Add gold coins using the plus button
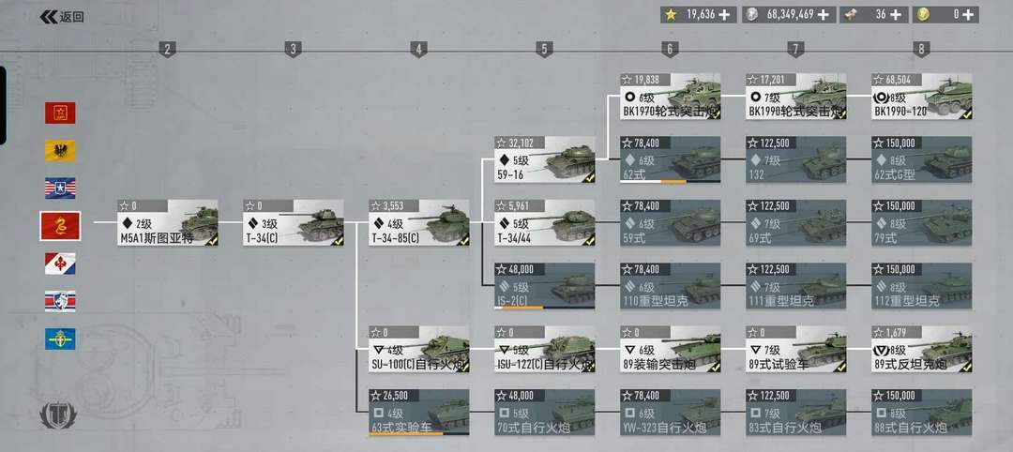1013x452 pixels. (x=968, y=15)
